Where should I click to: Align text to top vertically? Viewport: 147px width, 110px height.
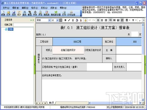(x=111, y=20)
